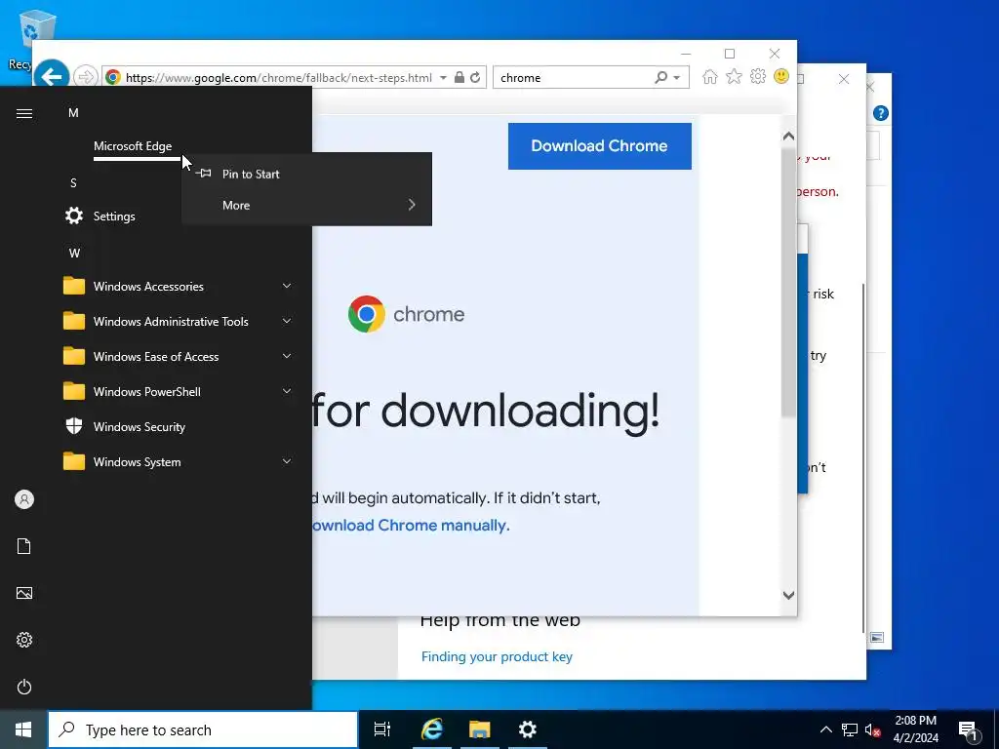Image resolution: width=999 pixels, height=749 pixels.
Task: Expand the Start menu hamburger icon
Action: tap(24, 113)
